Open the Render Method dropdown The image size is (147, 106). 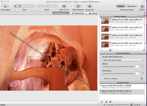123,60
